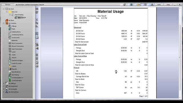The width and height of the screenshot is (183, 103).
Task: Select Notches & Edges library
Action: click(17, 60)
